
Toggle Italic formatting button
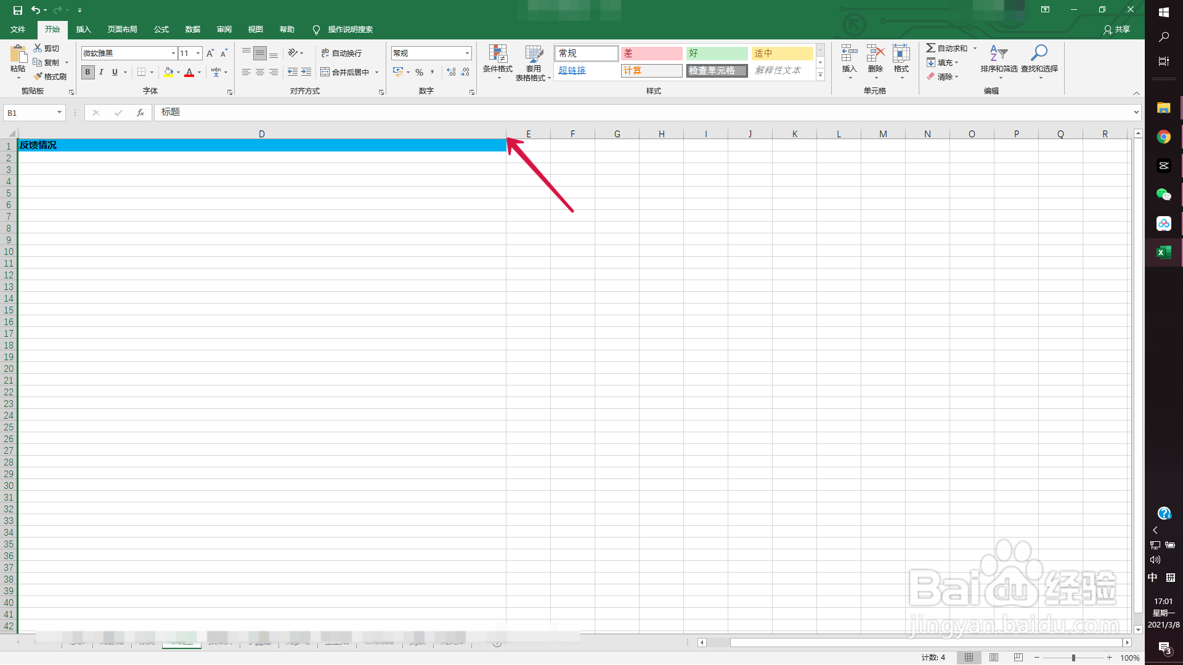click(x=101, y=72)
